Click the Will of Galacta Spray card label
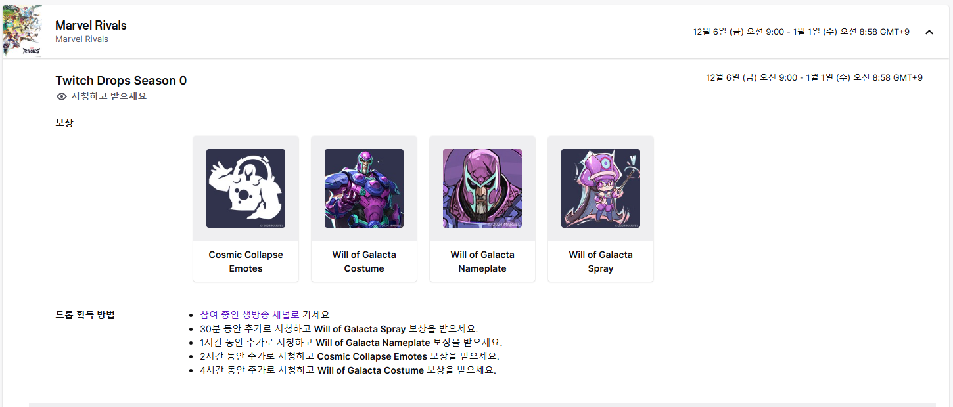The width and height of the screenshot is (953, 407). click(601, 261)
